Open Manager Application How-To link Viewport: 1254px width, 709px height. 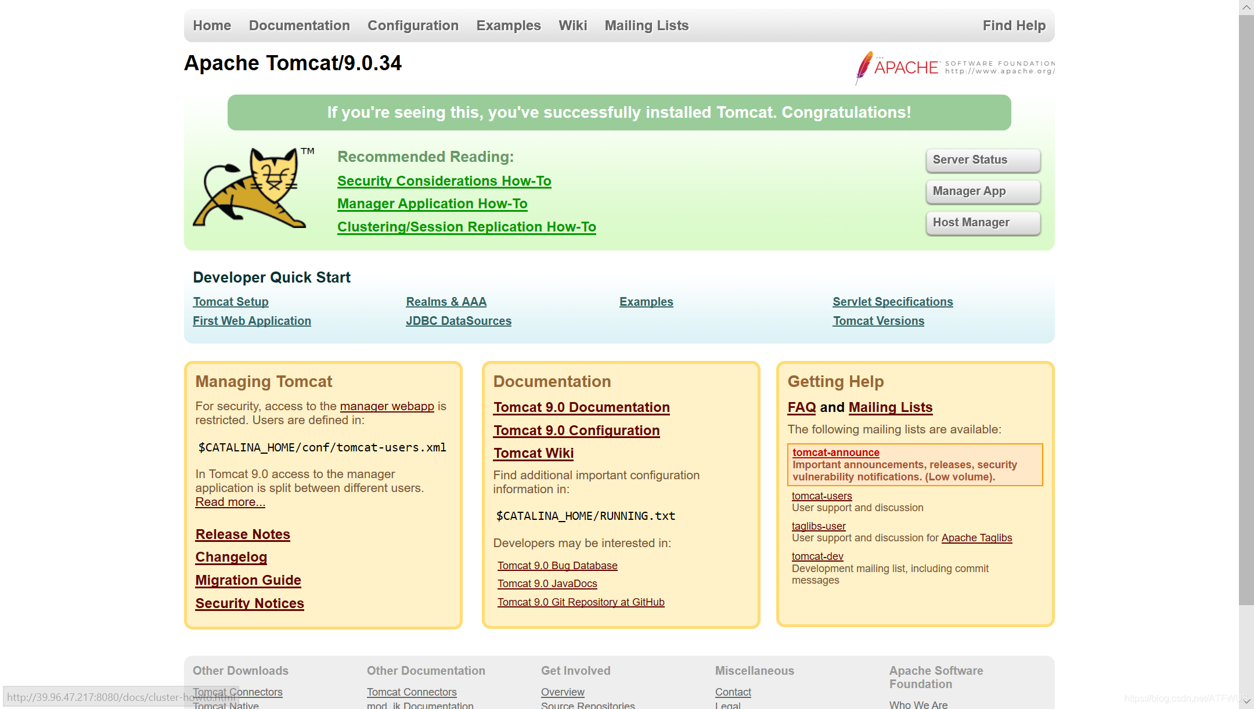point(433,204)
